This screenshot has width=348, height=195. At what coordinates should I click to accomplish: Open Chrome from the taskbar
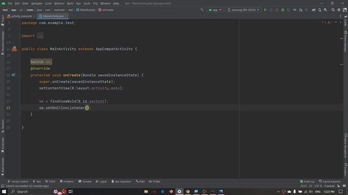pos(188,191)
